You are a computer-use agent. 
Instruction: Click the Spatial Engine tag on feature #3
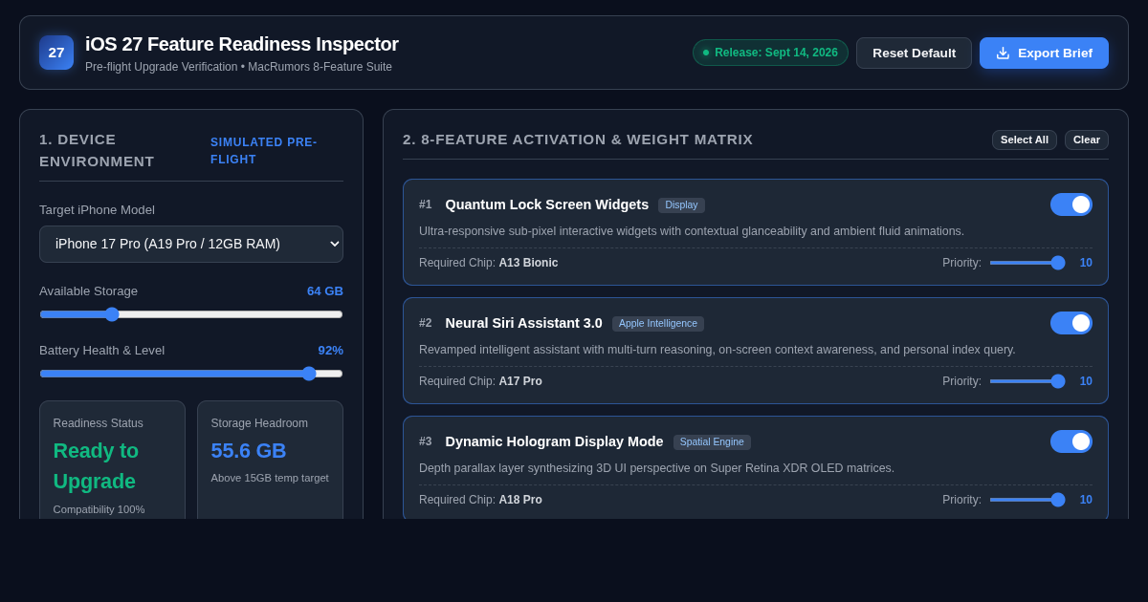point(712,441)
